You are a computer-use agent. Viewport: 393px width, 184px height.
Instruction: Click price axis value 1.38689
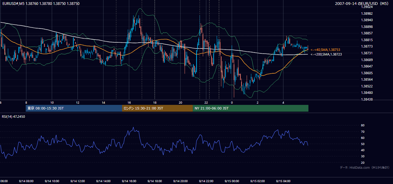(367, 60)
